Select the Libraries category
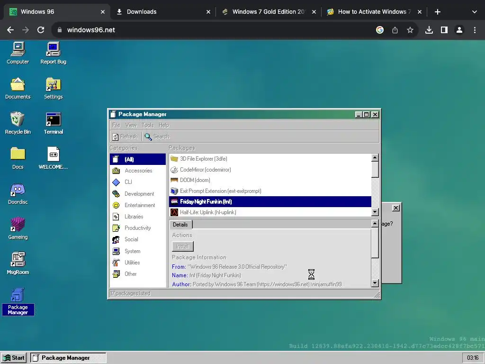Screen dimensions: 485x364 click(x=138, y=217)
